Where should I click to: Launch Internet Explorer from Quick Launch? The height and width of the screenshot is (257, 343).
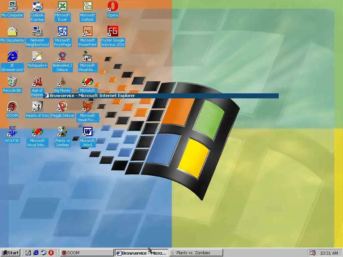point(36,253)
